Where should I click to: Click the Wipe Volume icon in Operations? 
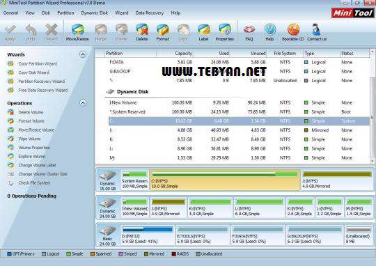10,139
